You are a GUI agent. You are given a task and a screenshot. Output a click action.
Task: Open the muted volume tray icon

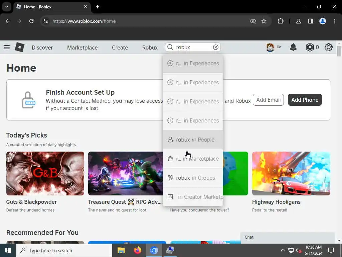point(299,250)
